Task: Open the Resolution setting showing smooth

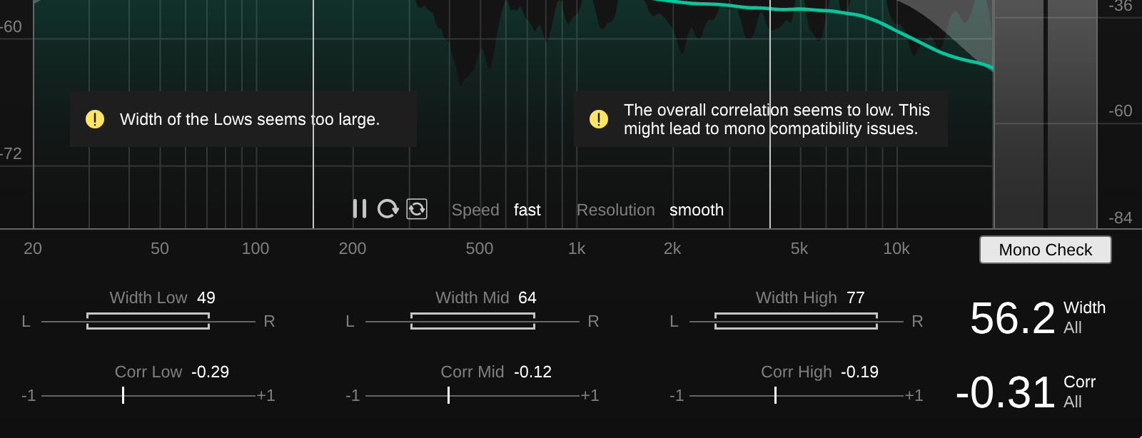Action: pos(696,210)
